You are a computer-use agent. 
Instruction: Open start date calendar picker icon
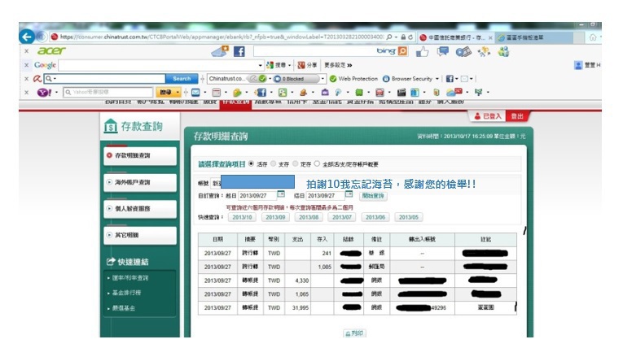(x=281, y=194)
